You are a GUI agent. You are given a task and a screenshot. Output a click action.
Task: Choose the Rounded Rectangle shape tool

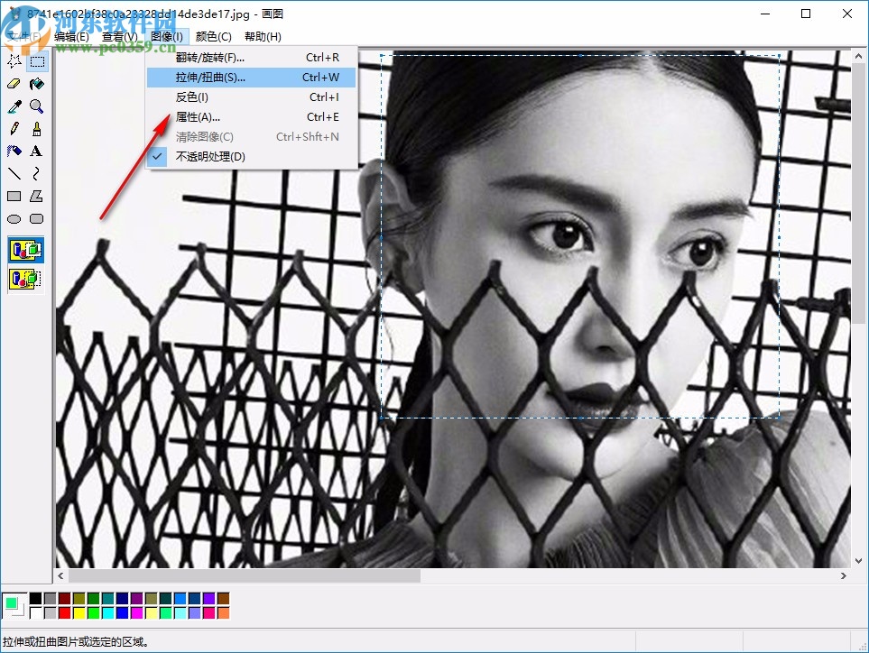(x=37, y=218)
